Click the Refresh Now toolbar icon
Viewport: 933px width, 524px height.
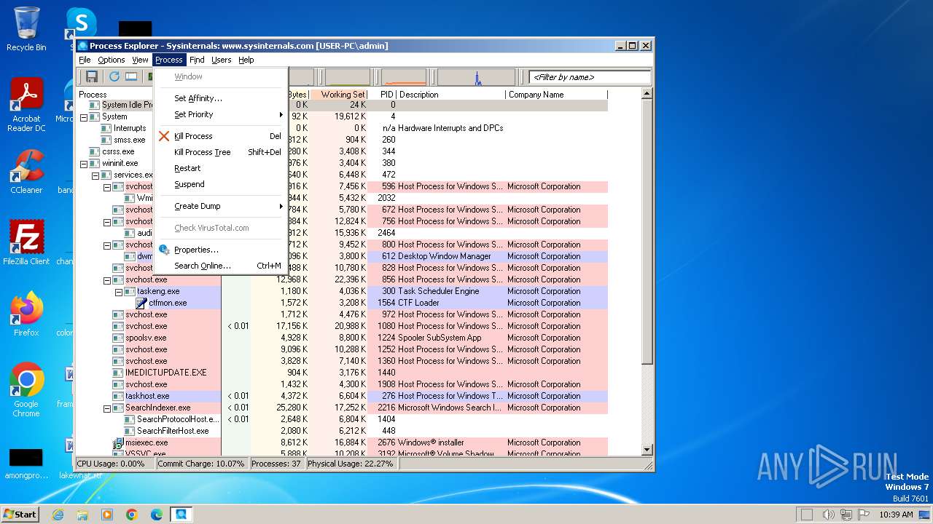(x=114, y=76)
